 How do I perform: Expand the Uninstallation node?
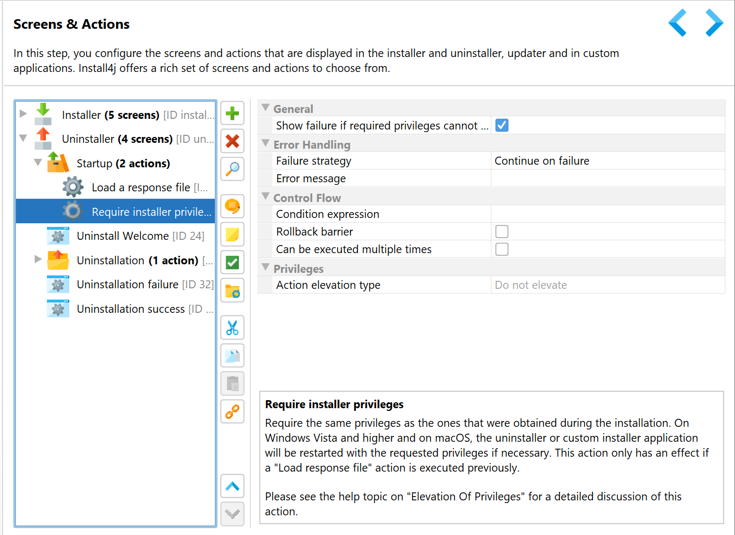[38, 259]
